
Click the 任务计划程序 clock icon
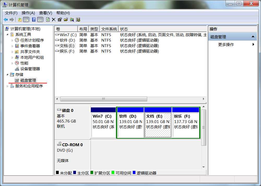(x=17, y=40)
